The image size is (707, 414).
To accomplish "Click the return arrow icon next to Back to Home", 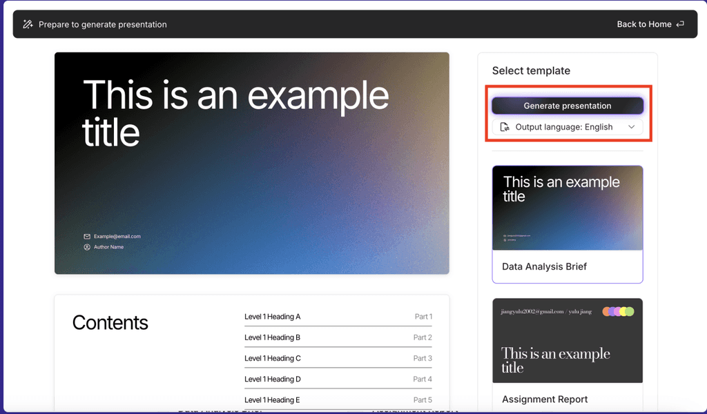I will (x=679, y=23).
